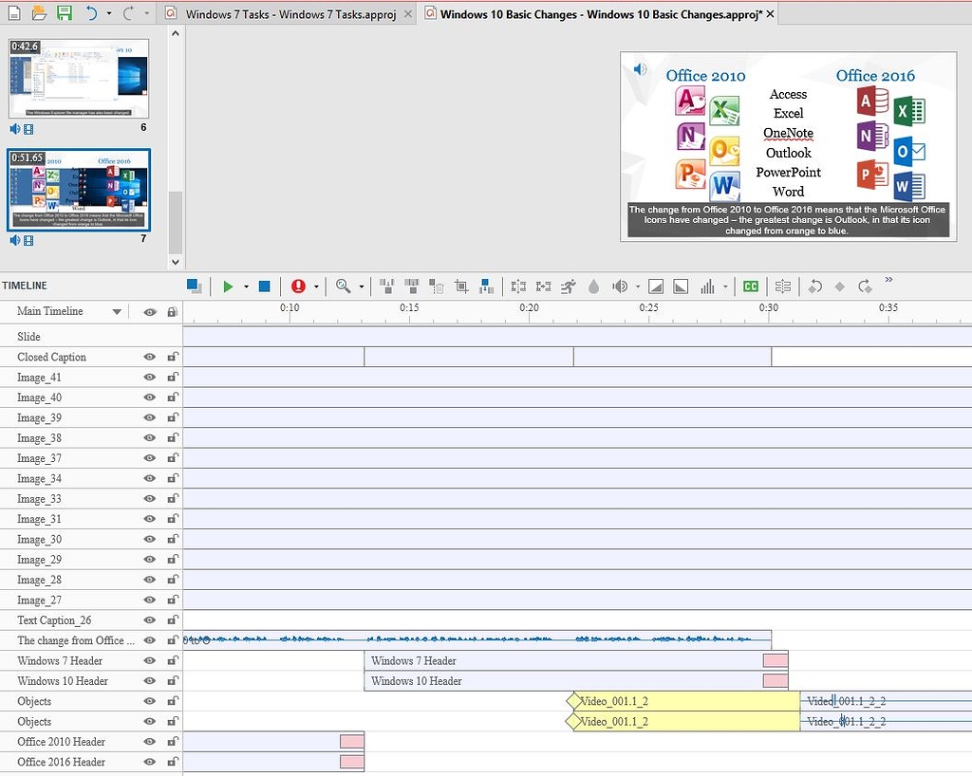Open the Main Timeline dropdown
Viewport: 972px width, 776px height.
click(x=117, y=310)
